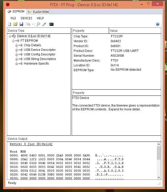
Task: Minimize the FT Prog window
Action: point(142,4)
